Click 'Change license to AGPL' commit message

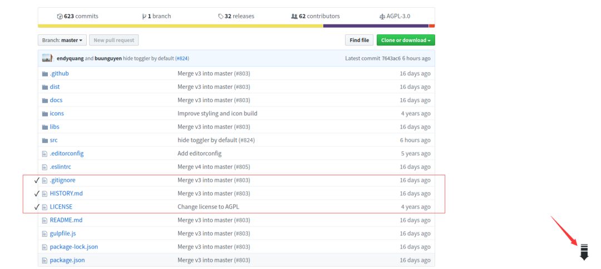pyautogui.click(x=209, y=207)
